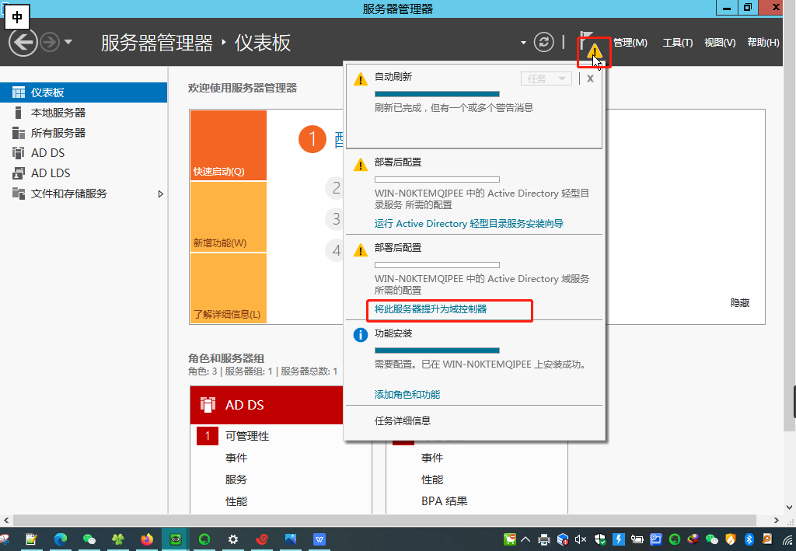
Task: Click the 自动刷新 progress bar
Action: tap(437, 94)
